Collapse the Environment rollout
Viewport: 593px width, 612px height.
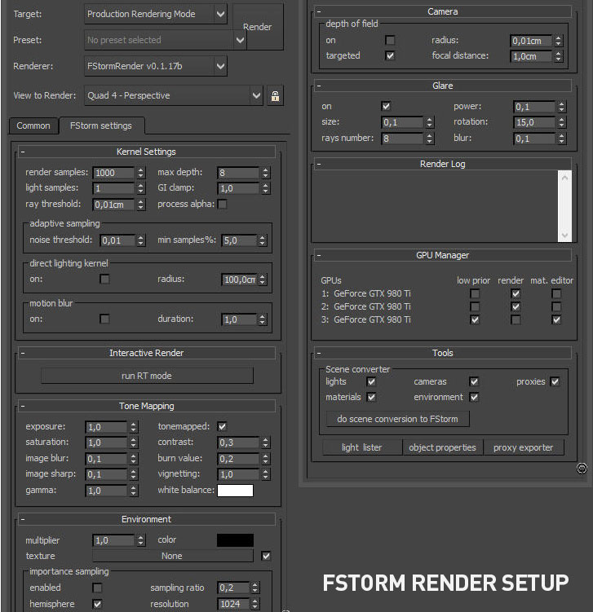point(23,519)
